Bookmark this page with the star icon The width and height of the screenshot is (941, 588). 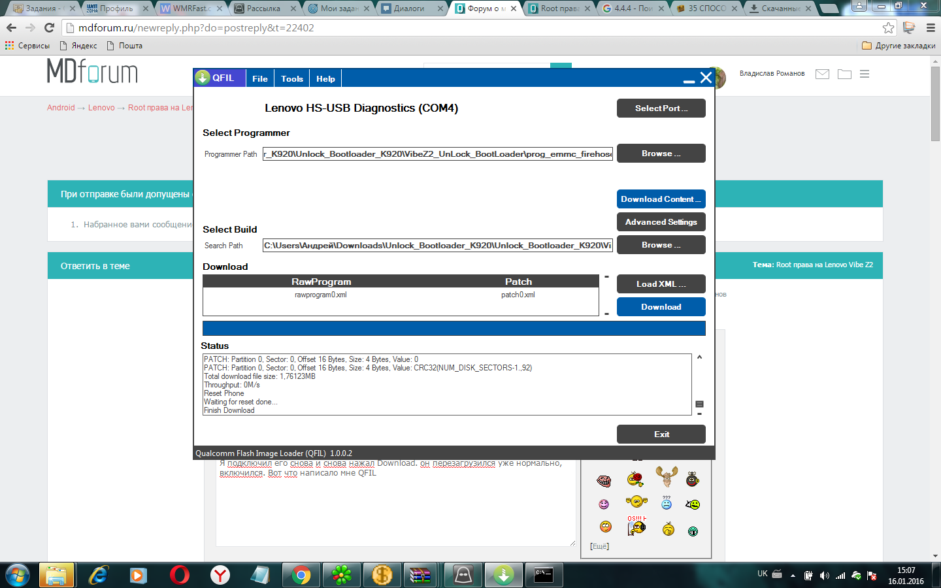pos(888,27)
